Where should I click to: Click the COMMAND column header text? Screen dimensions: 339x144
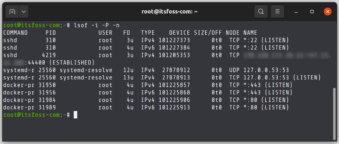click(x=15, y=33)
